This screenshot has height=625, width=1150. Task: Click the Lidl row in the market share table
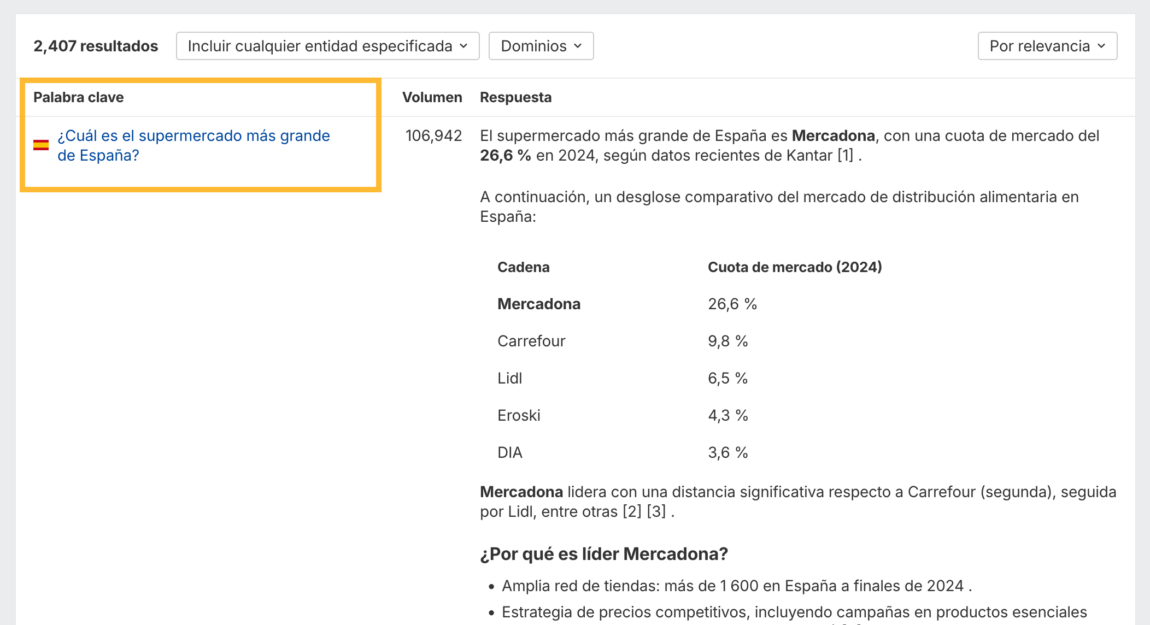tap(509, 378)
